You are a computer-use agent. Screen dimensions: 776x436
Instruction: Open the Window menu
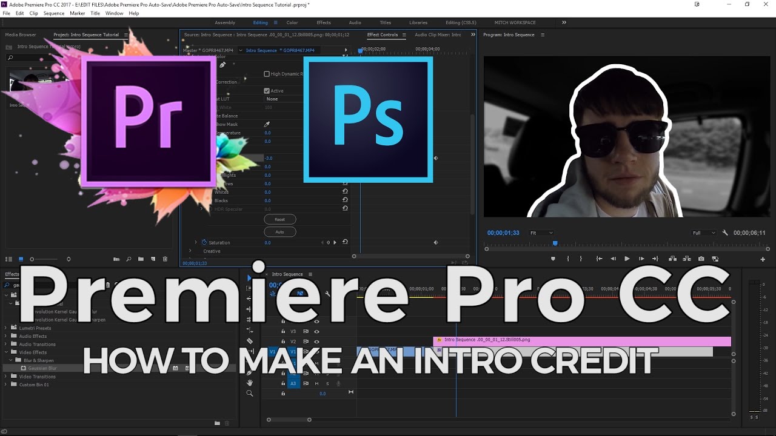(x=114, y=13)
